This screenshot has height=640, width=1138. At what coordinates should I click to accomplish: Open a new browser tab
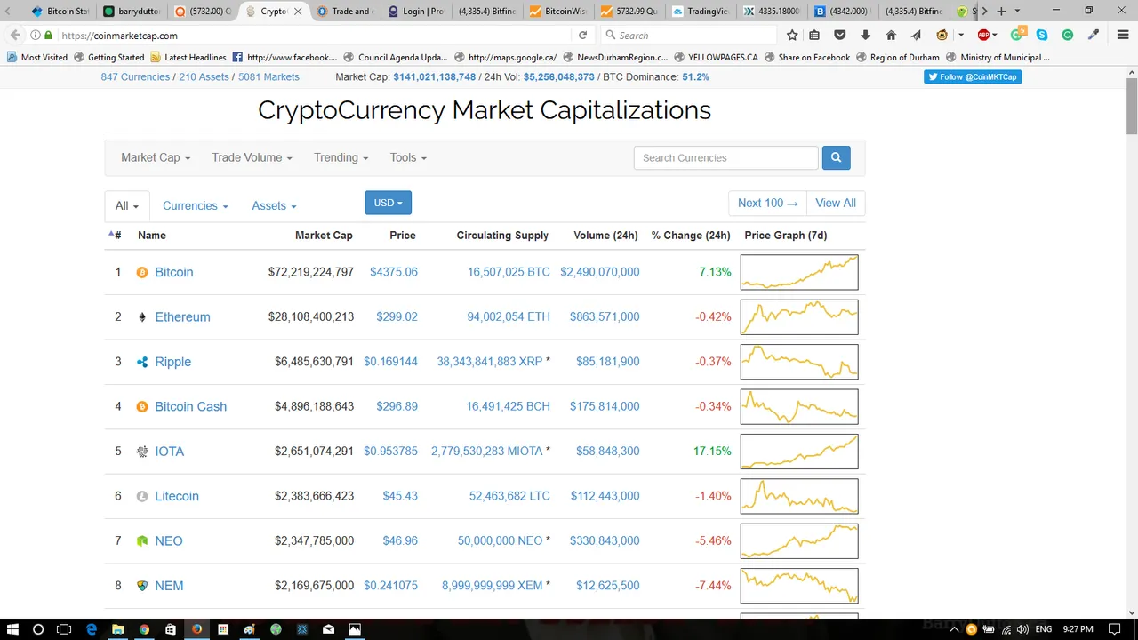[1001, 12]
